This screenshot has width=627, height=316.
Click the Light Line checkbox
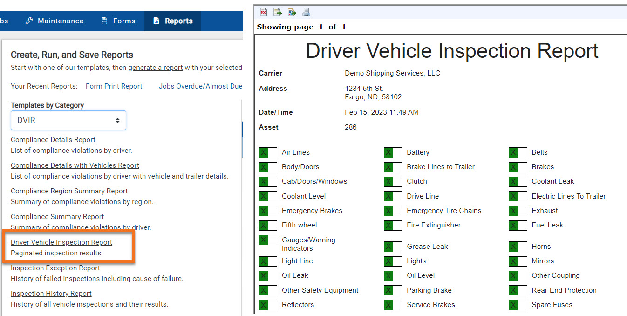(x=268, y=261)
